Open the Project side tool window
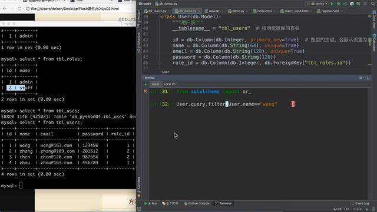Viewport: 377px width, 212px height. pos(139,18)
